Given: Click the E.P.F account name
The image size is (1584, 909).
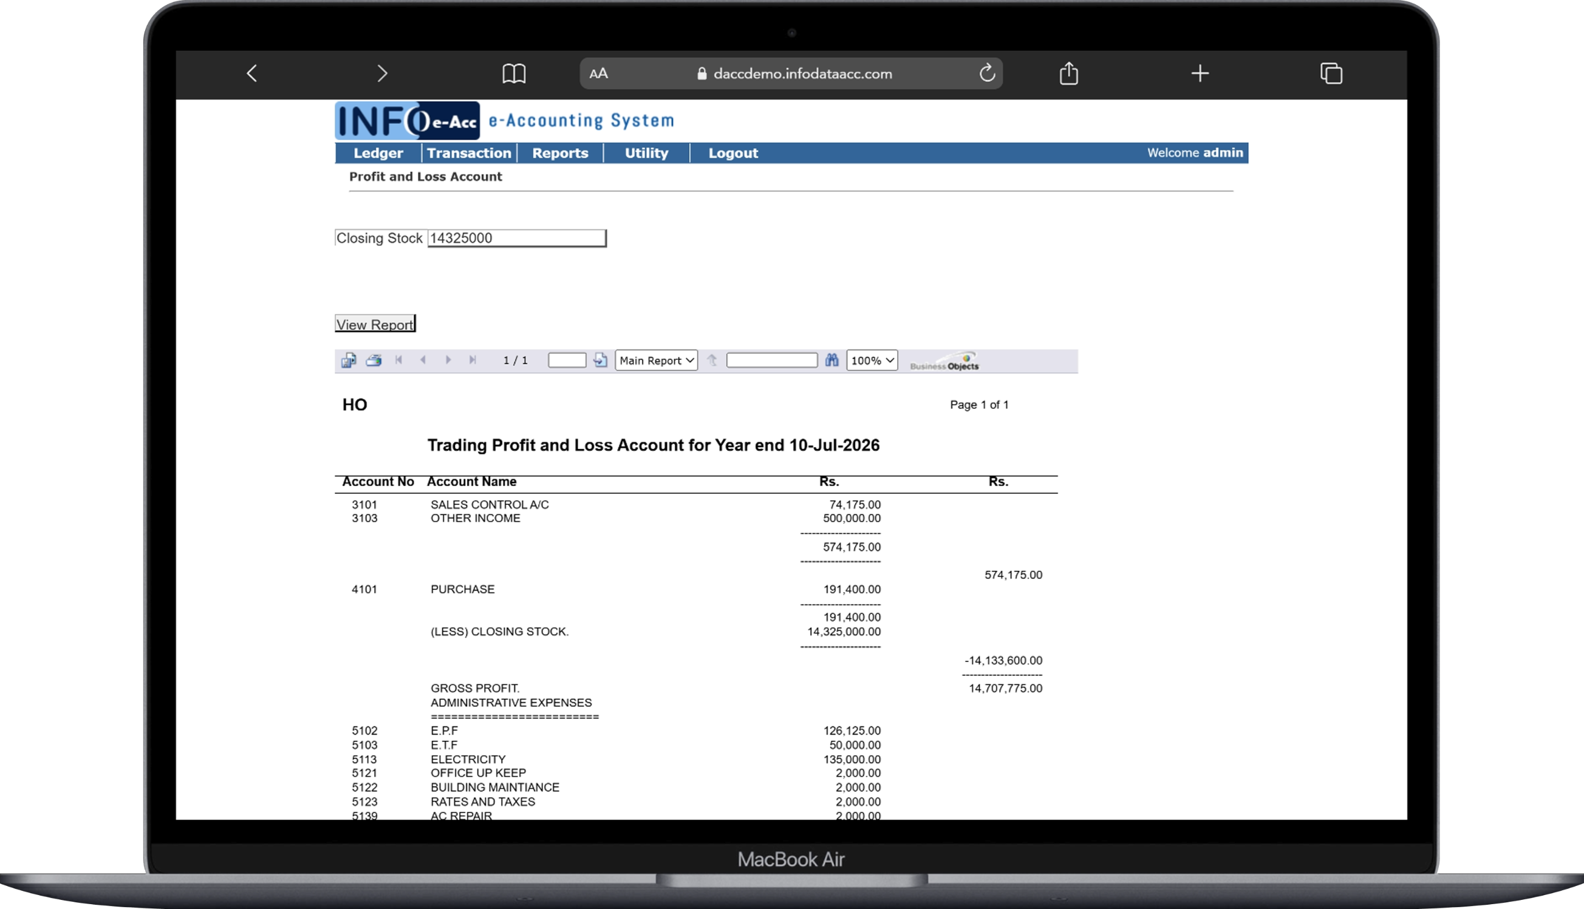Looking at the screenshot, I should click(444, 731).
